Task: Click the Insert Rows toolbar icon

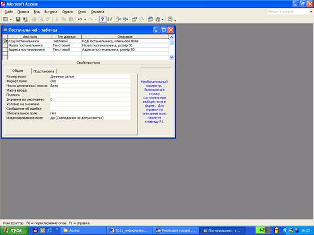Action: point(118,19)
